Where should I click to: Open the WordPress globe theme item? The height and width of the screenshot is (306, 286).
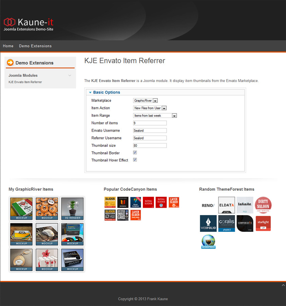point(208,241)
